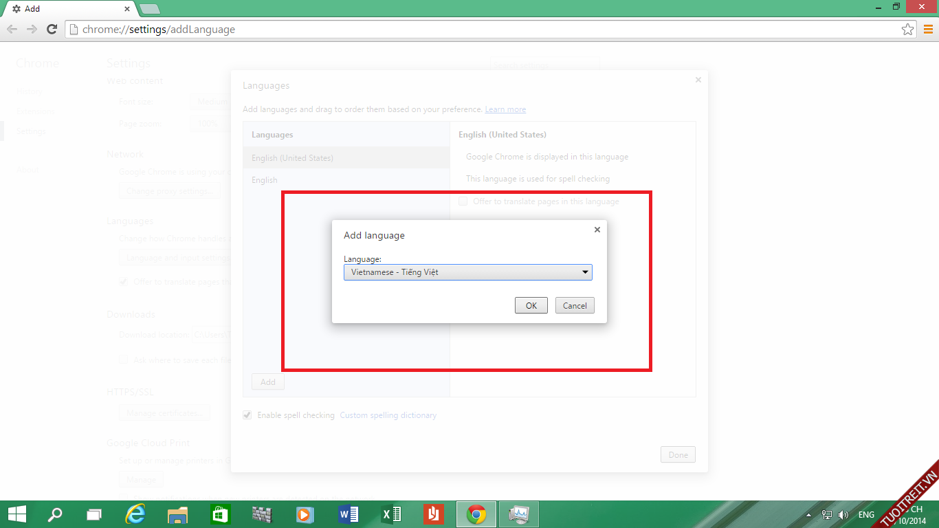Open Windows Store from the taskbar
This screenshot has height=528, width=939.
[221, 514]
